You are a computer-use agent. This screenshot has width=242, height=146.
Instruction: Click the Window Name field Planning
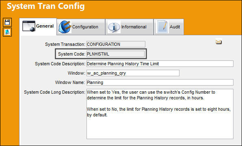(x=160, y=82)
